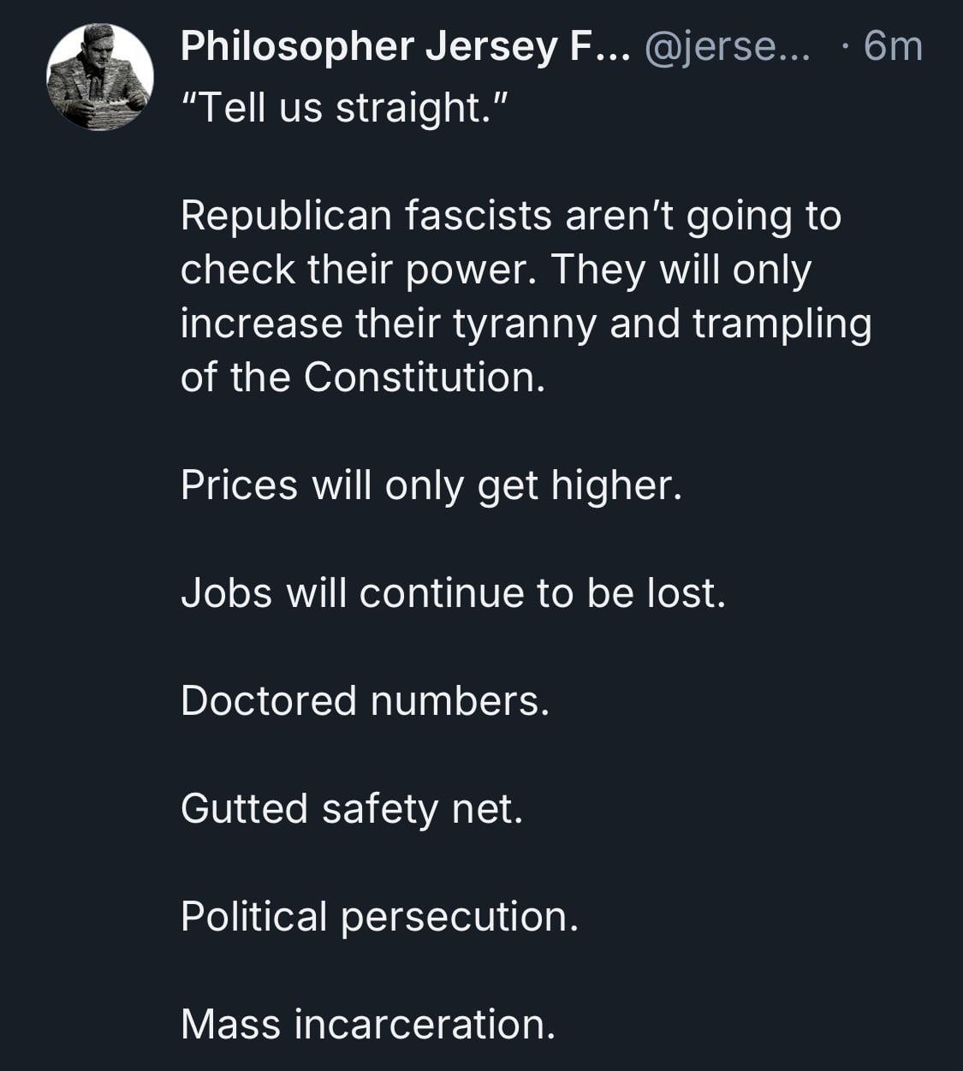Click the line "increase their tyranny and trampling"
The height and width of the screenshot is (1071, 963).
[x=526, y=324]
